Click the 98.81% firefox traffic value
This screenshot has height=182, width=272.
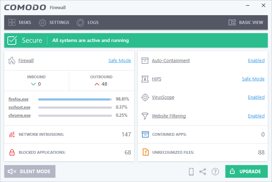pyautogui.click(x=123, y=99)
